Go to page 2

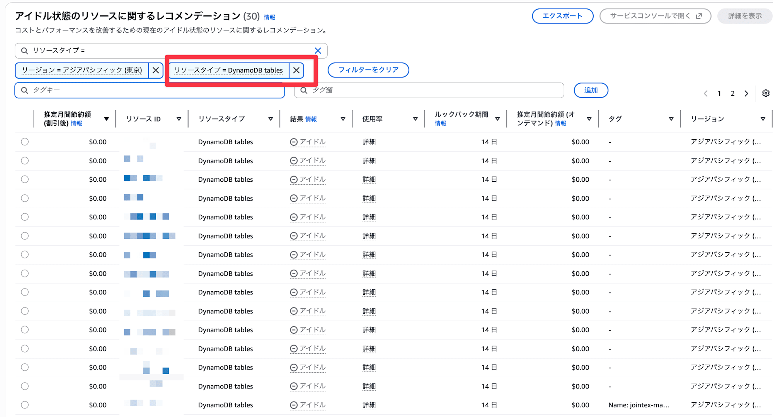tap(732, 93)
